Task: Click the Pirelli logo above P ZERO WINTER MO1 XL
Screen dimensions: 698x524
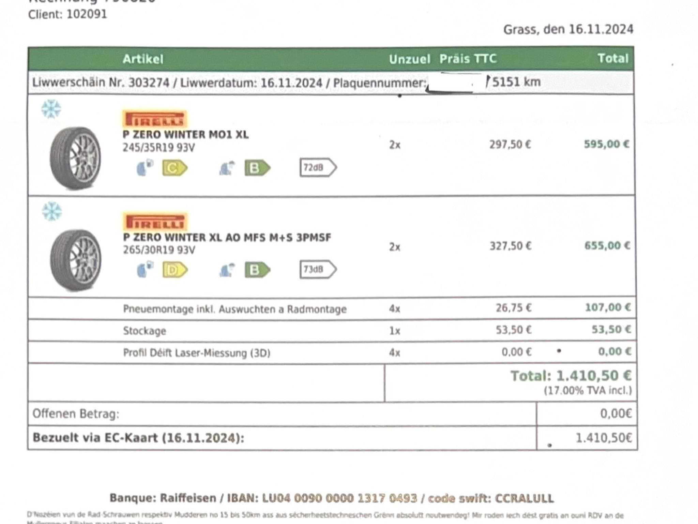Action: click(154, 119)
